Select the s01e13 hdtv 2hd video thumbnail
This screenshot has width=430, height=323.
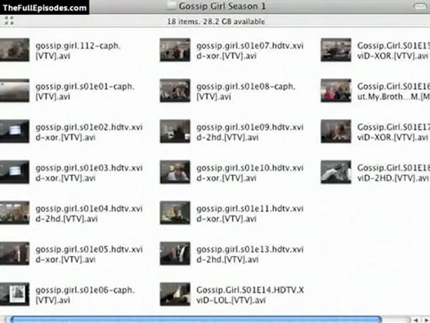pyautogui.click(x=175, y=253)
